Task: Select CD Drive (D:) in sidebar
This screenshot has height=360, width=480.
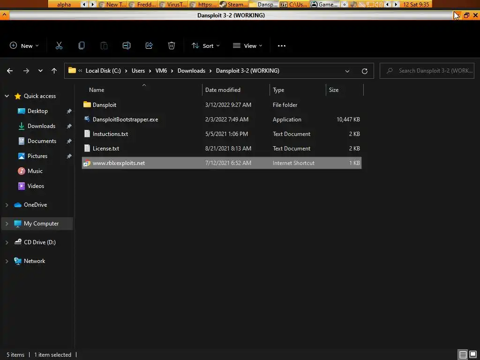Action: tap(39, 242)
